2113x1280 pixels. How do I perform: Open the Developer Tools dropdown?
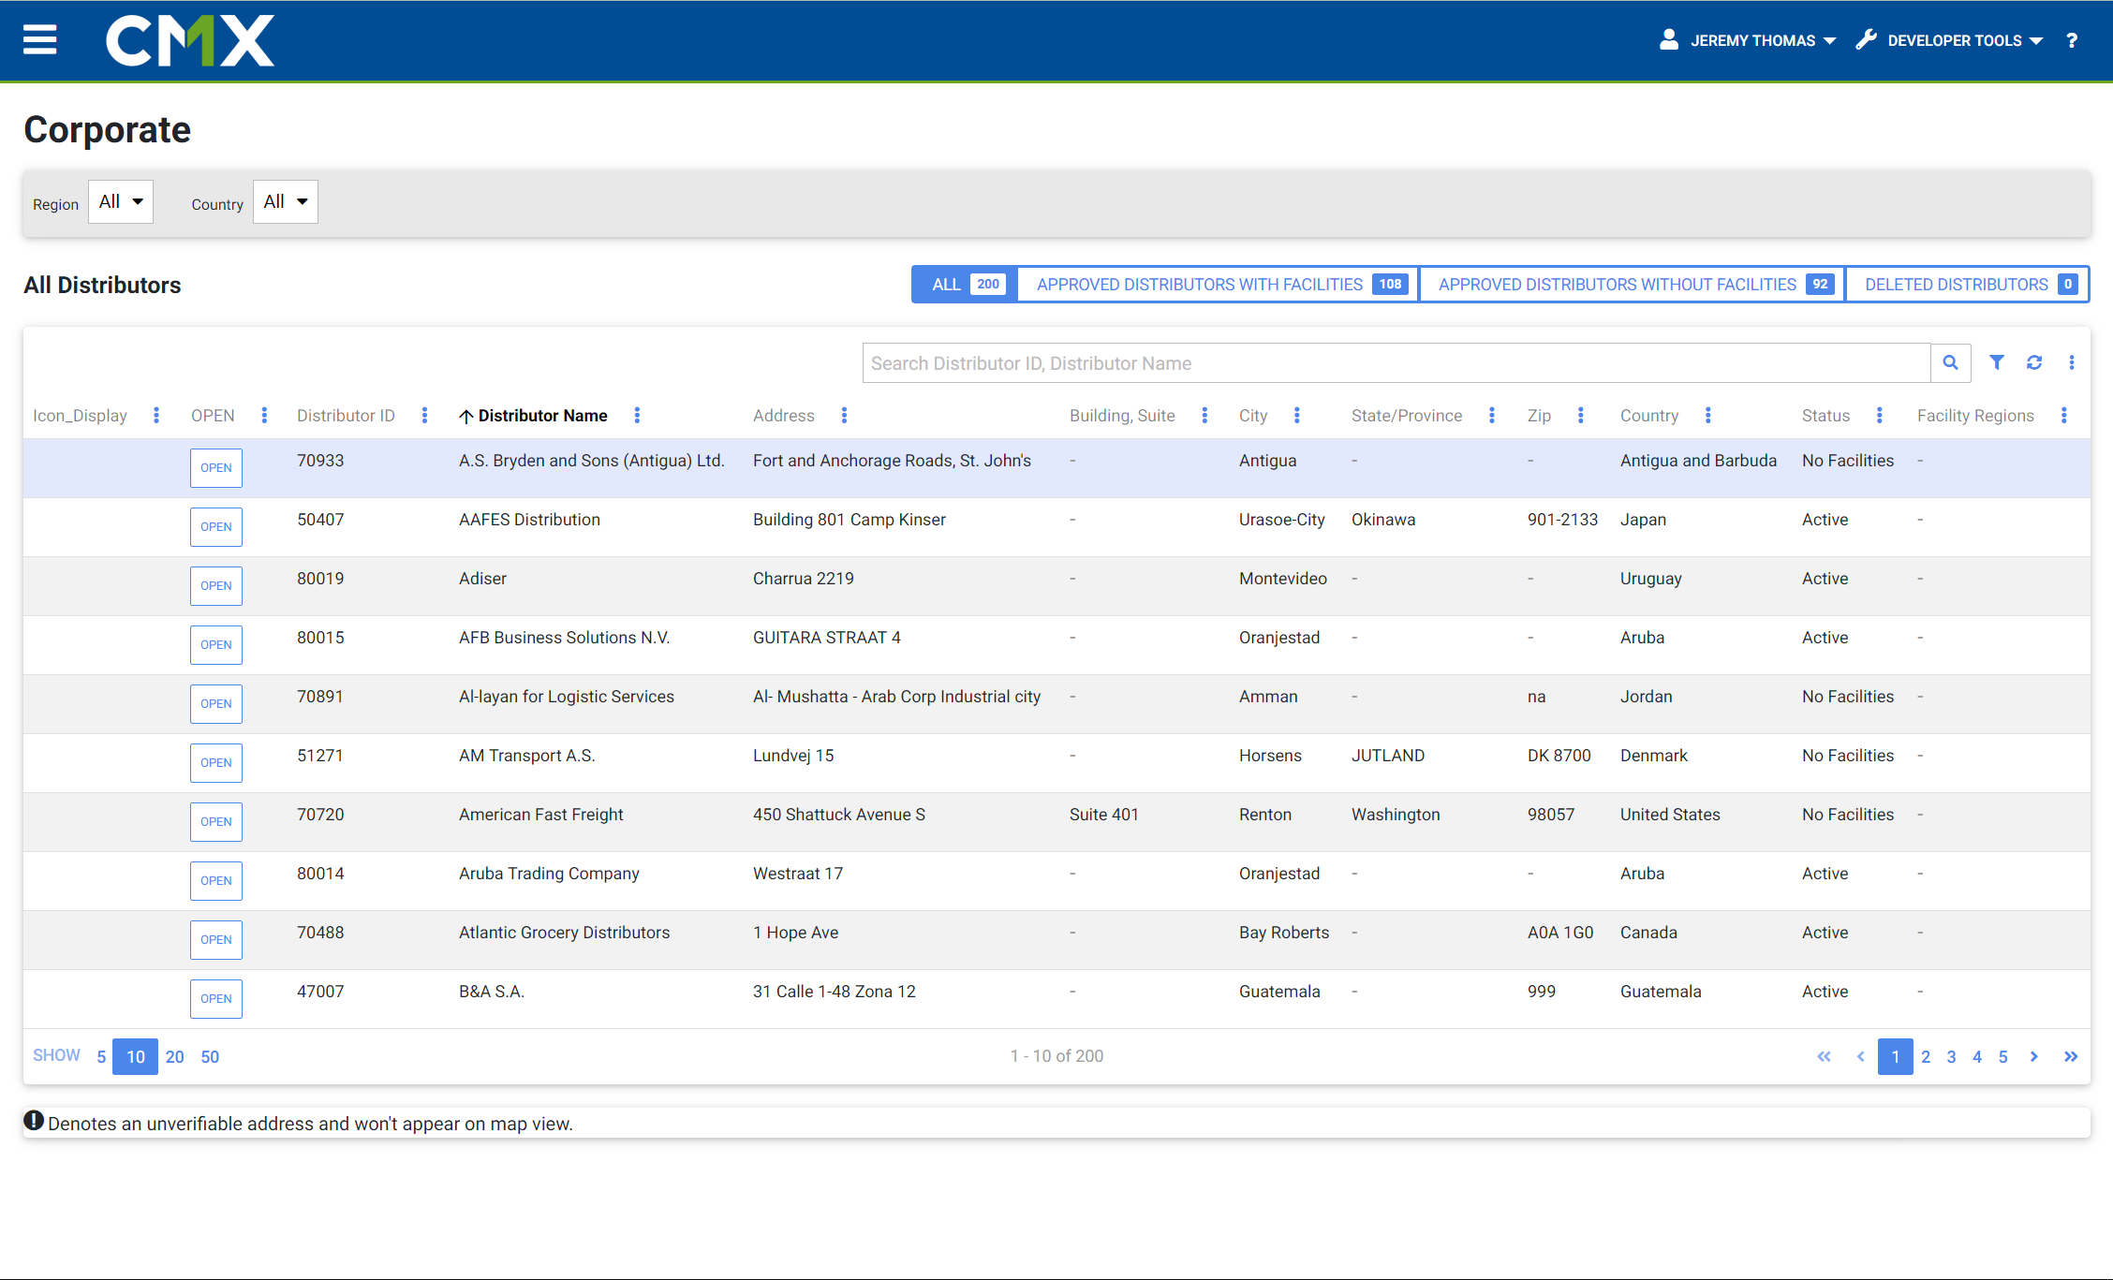pos(1950,40)
